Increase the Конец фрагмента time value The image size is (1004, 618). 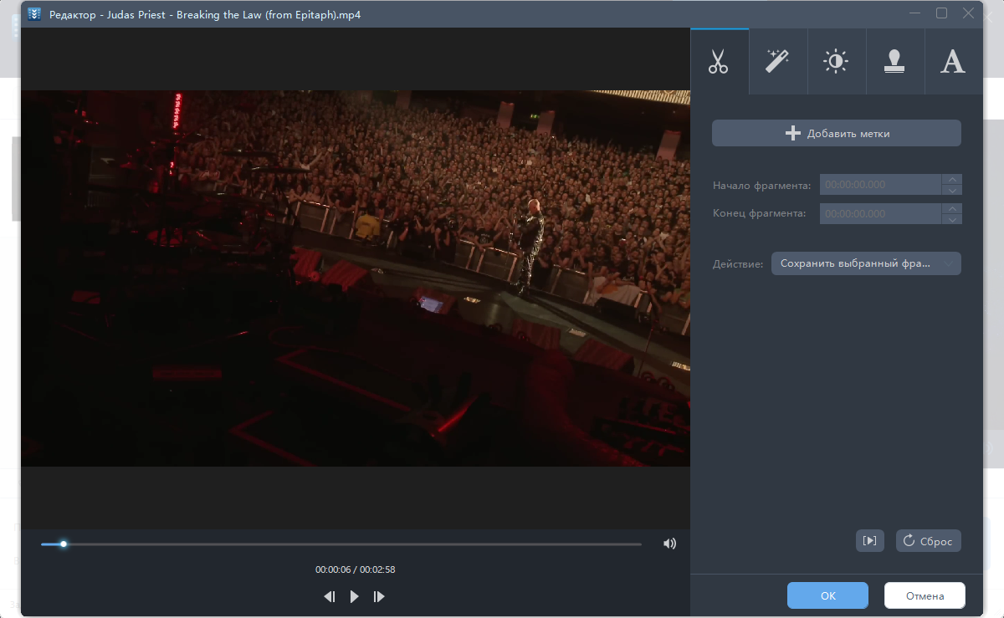[951, 207]
